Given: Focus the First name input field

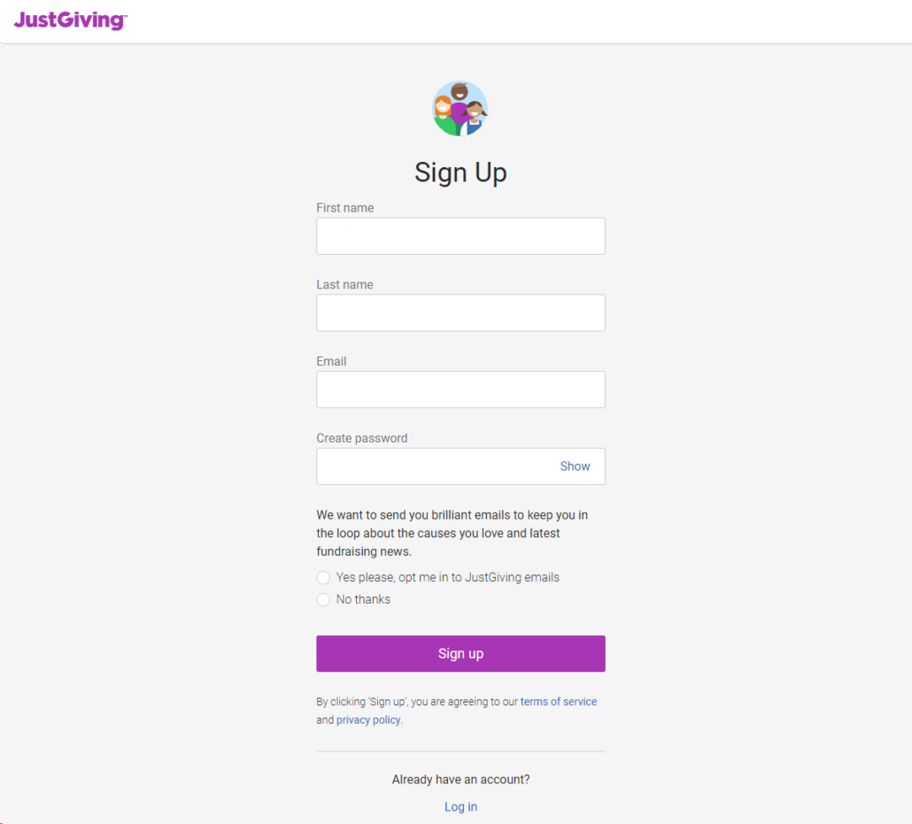Looking at the screenshot, I should pos(460,236).
